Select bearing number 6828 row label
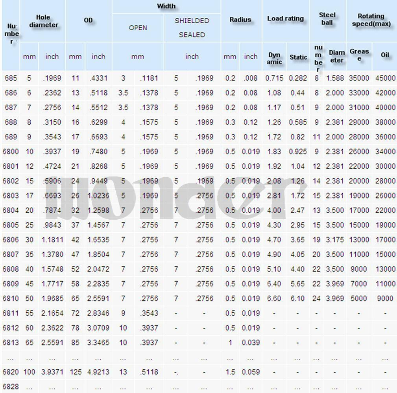The height and width of the screenshot is (393, 397). coord(11,387)
